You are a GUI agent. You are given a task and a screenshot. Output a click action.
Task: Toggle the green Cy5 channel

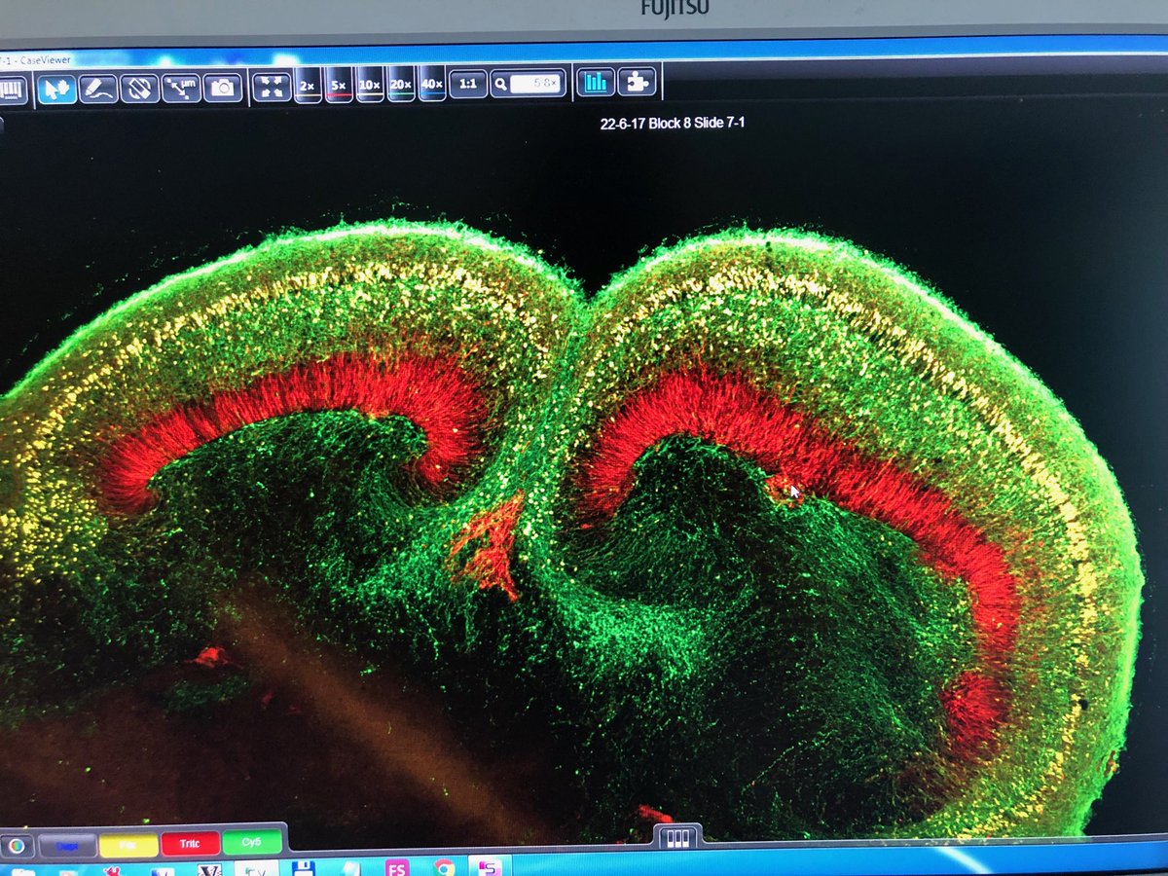[251, 842]
